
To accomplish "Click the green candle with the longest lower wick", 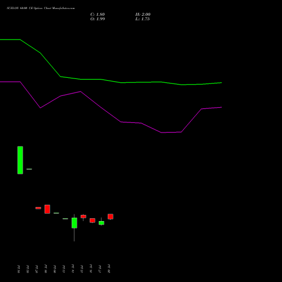I will coord(74,223).
